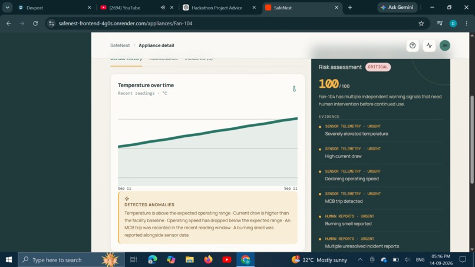The image size is (475, 267).
Task: Open the Incidents tab
Action: tap(199, 59)
